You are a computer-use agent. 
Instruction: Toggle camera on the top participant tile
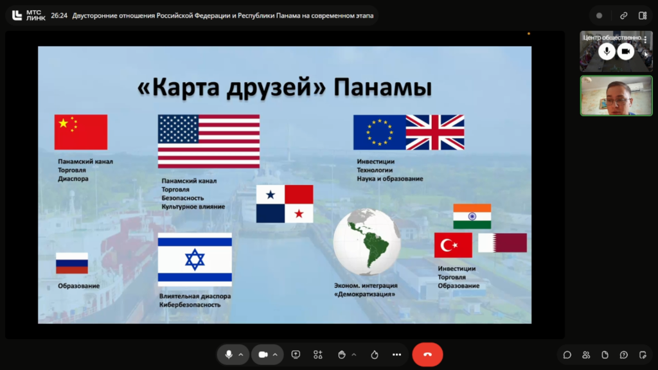pyautogui.click(x=626, y=51)
